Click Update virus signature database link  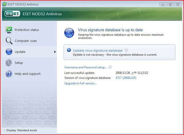point(98,51)
